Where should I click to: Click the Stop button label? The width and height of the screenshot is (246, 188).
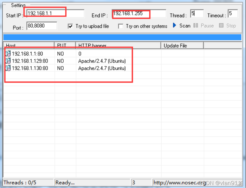click(x=231, y=26)
